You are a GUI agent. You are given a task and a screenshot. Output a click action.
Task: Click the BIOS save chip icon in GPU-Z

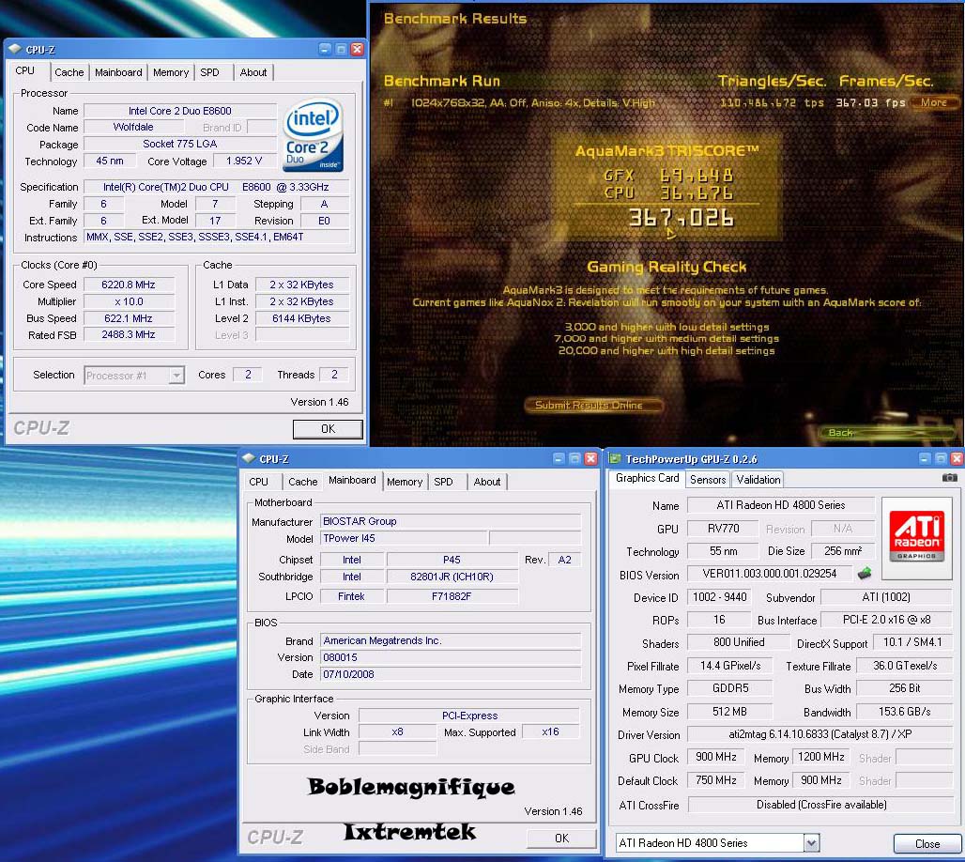pyautogui.click(x=865, y=574)
